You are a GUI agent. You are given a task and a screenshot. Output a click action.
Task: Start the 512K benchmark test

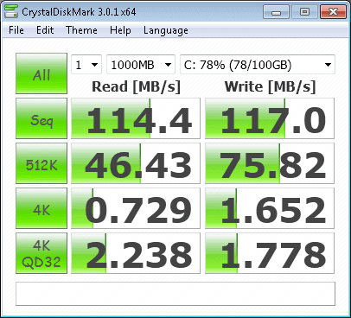pos(41,163)
